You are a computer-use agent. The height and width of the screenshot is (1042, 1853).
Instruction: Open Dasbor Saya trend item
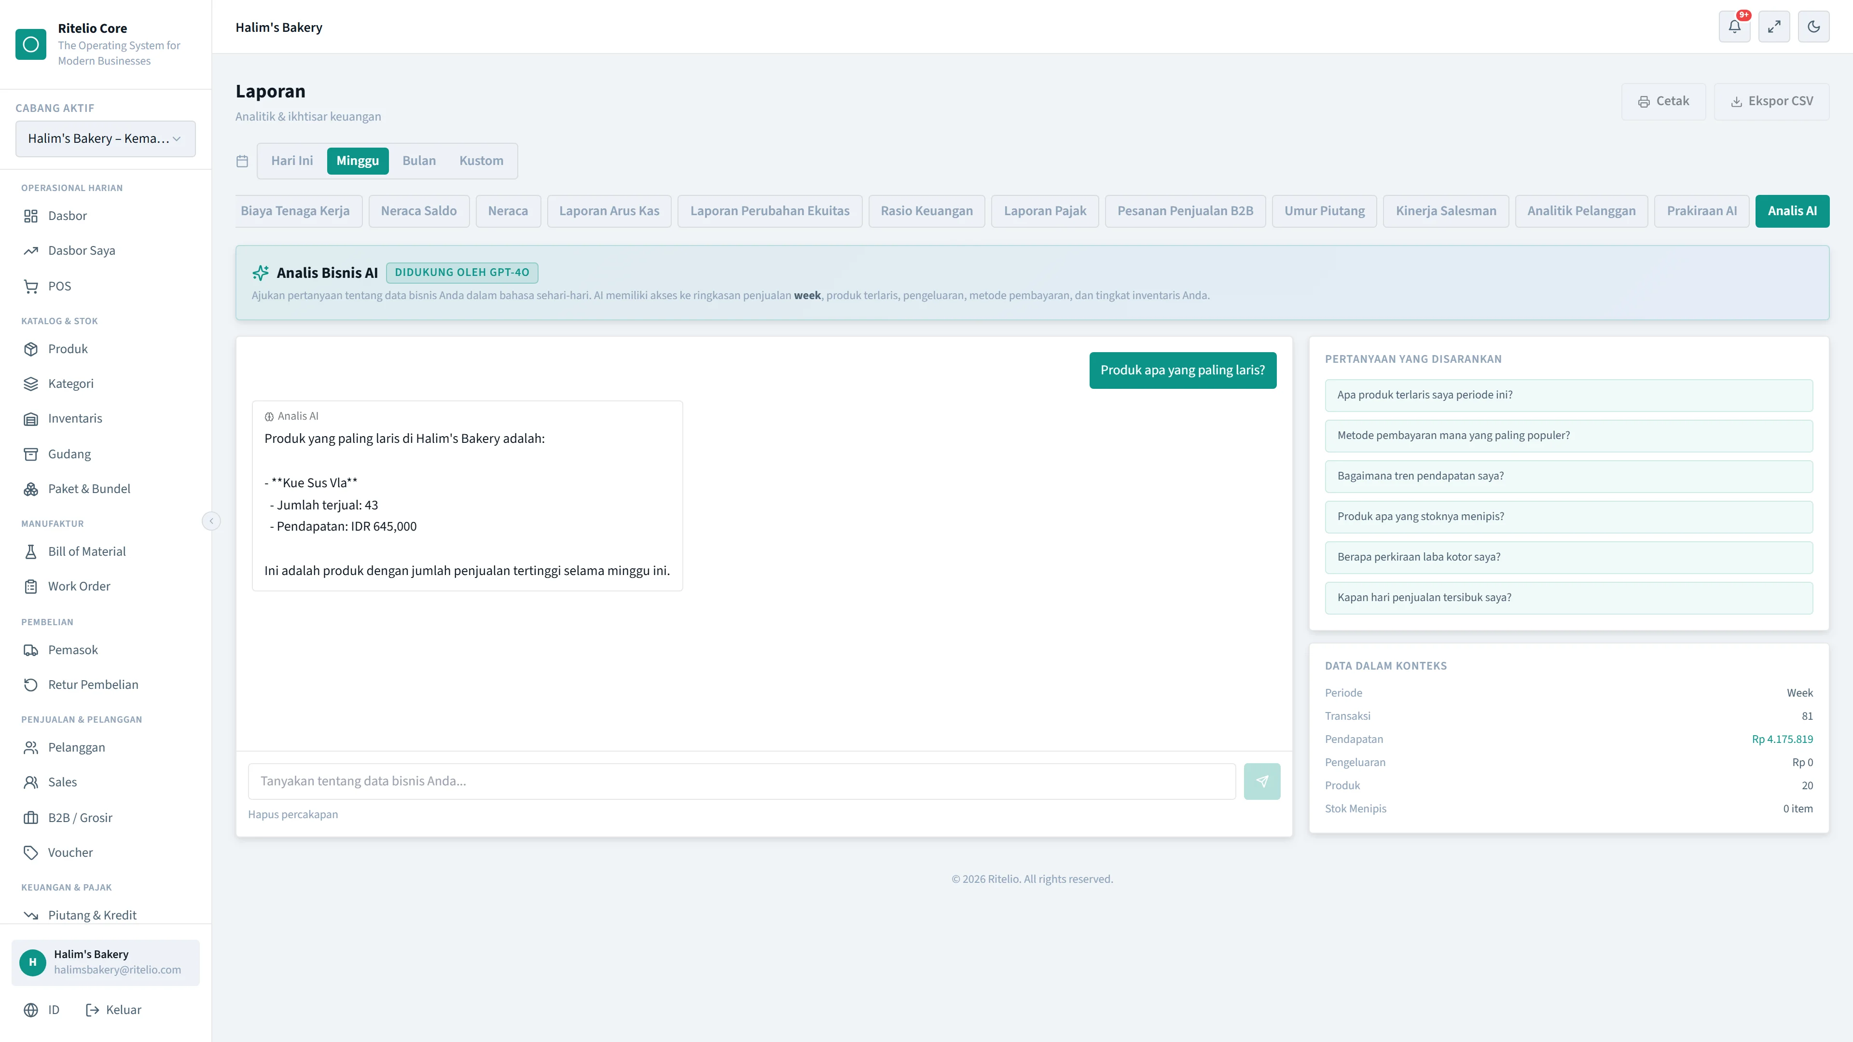[x=106, y=250]
